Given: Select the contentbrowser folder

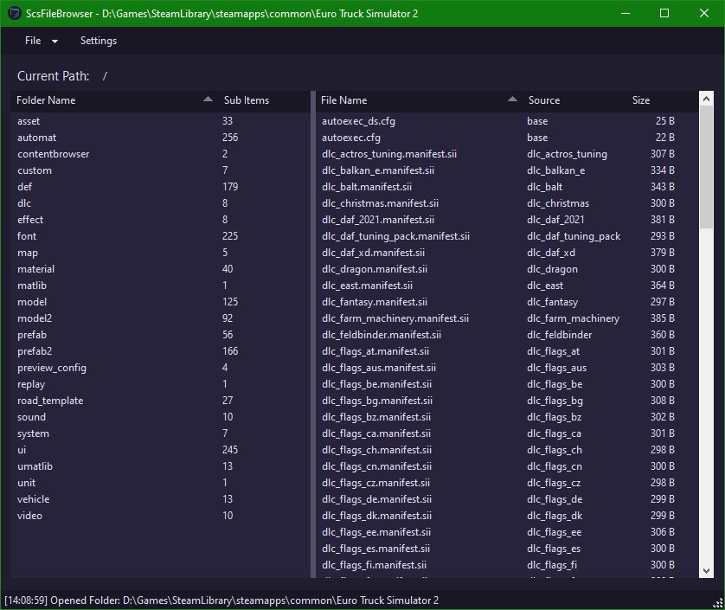Looking at the screenshot, I should 161,154.
